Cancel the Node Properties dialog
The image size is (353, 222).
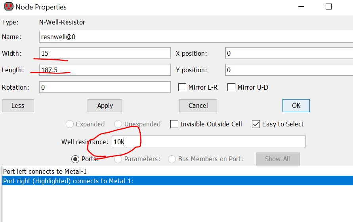click(198, 105)
